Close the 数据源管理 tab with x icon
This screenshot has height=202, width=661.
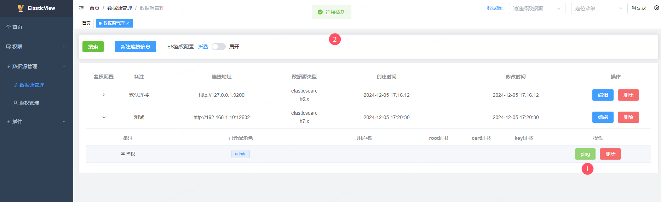(x=128, y=23)
